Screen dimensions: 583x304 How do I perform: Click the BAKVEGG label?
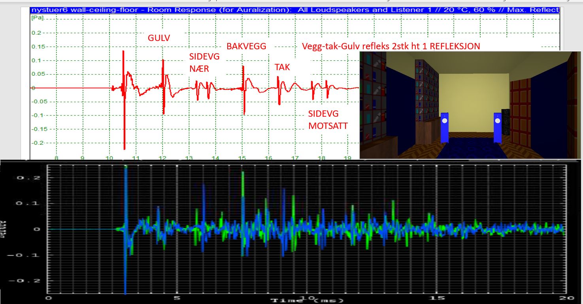[x=246, y=46]
